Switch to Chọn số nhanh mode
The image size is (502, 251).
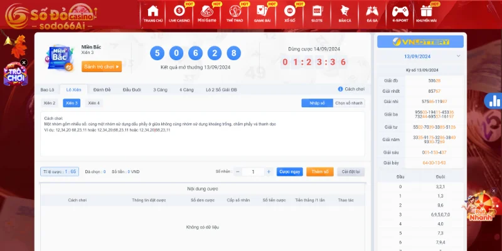(x=349, y=103)
